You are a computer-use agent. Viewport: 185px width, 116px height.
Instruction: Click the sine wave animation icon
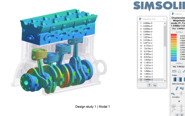[x=174, y=106]
